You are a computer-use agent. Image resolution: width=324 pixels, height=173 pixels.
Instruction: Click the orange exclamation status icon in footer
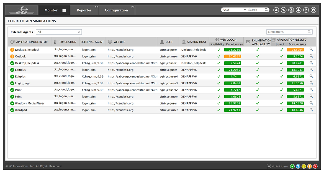310,166
